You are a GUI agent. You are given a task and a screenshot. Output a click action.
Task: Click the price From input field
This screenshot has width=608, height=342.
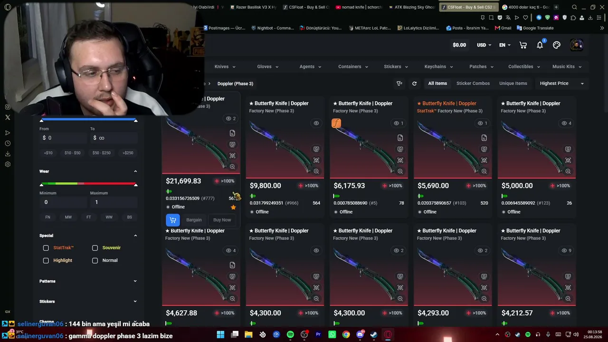(63, 138)
